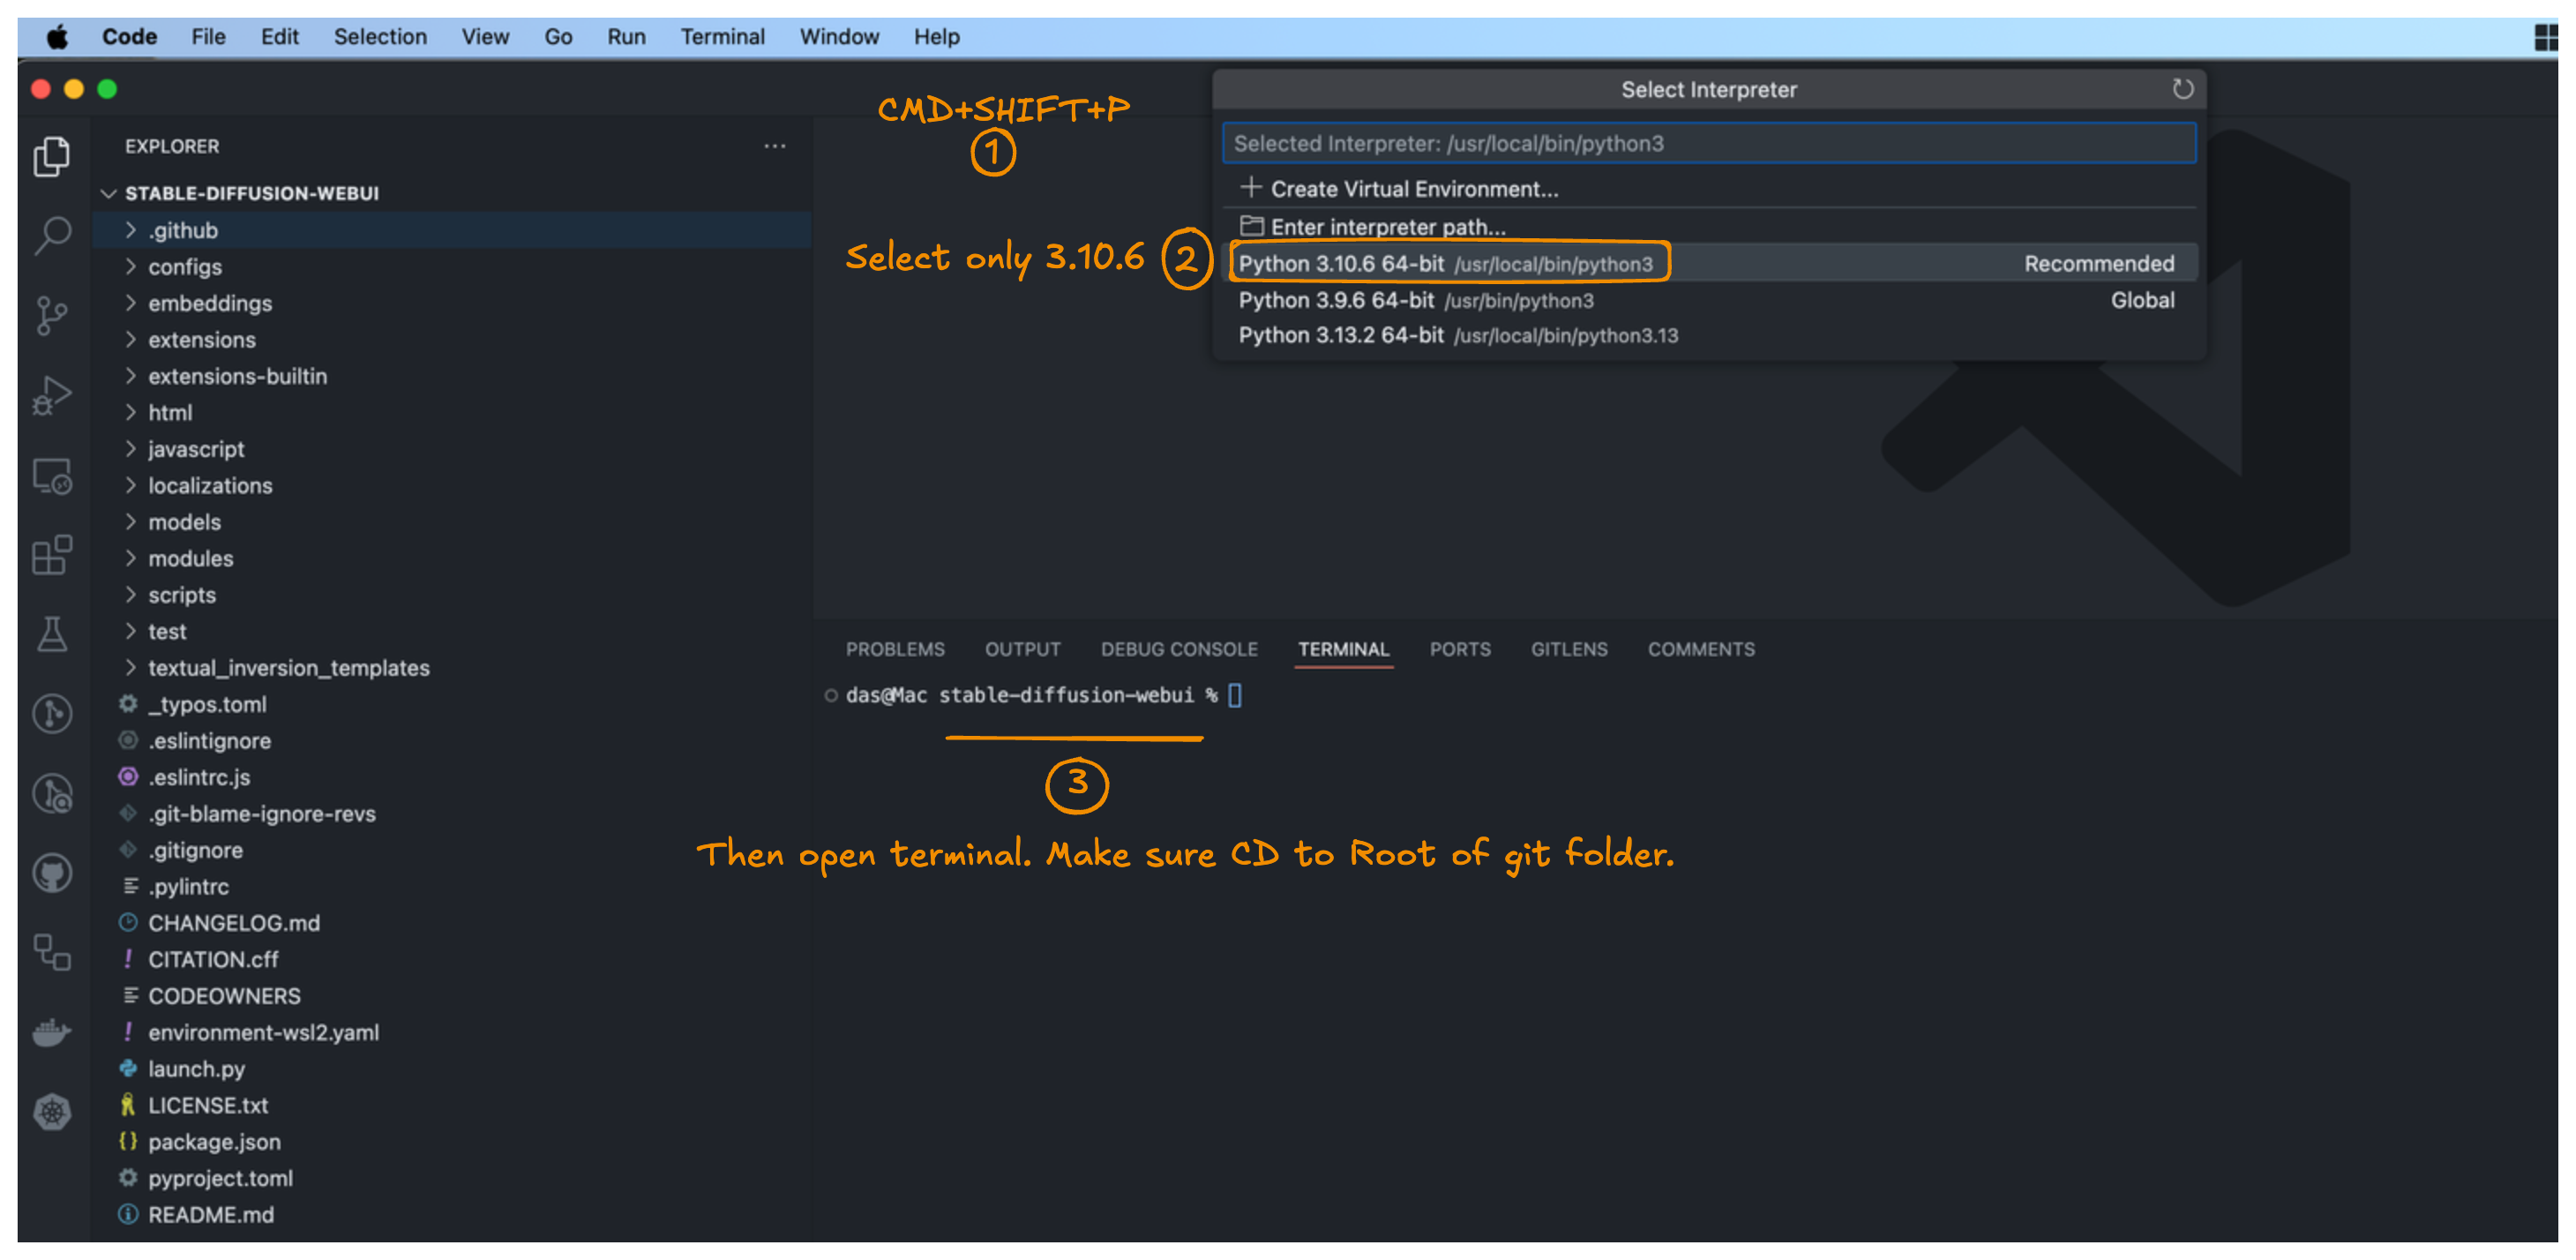Image resolution: width=2576 pixels, height=1260 pixels.
Task: Open the Terminal menu in menu bar
Action: click(x=722, y=37)
